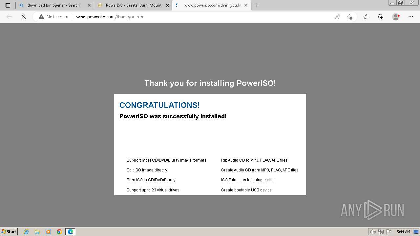Click 'PowerISO was successfully installed!' text
Image resolution: width=420 pixels, height=236 pixels.
pyautogui.click(x=173, y=116)
